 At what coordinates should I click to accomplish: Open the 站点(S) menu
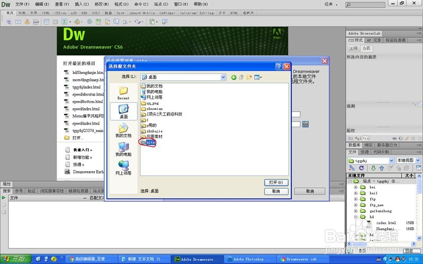click(x=161, y=4)
